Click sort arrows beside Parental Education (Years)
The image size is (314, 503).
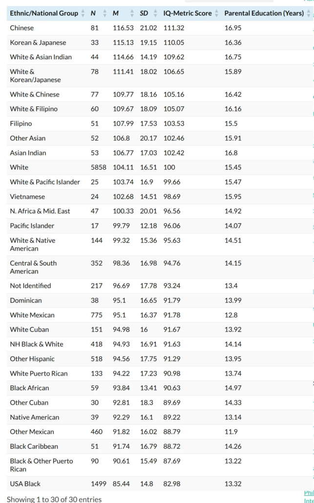click(x=308, y=13)
